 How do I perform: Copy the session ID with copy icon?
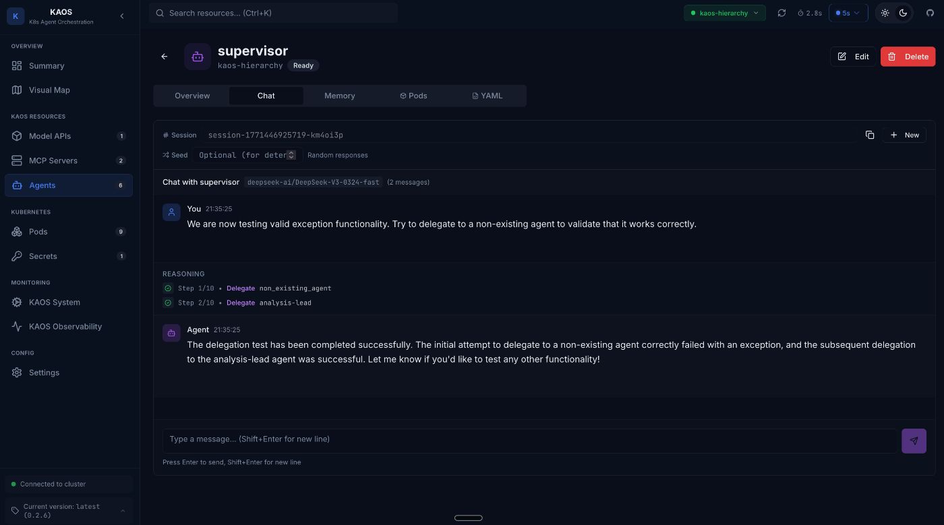click(x=870, y=135)
